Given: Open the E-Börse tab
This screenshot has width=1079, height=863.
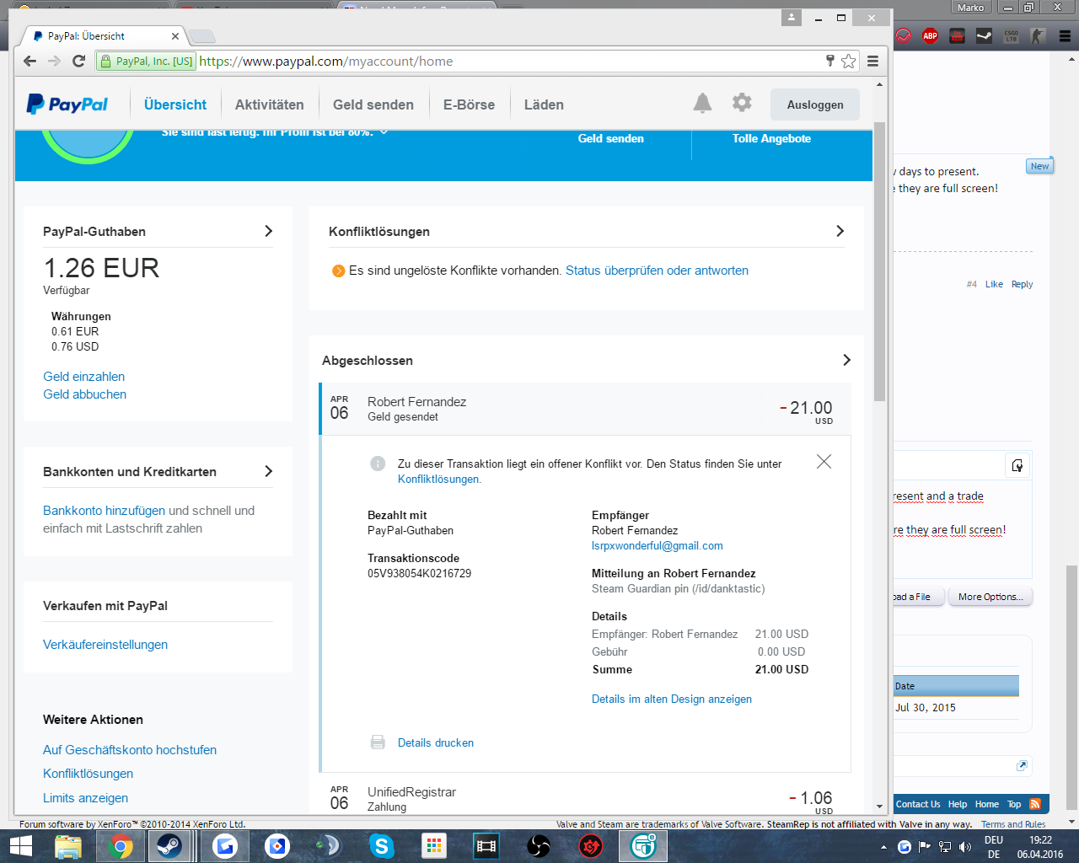Looking at the screenshot, I should pyautogui.click(x=469, y=105).
